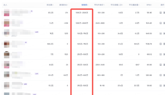Select average plays value 6247

pos(137,65)
